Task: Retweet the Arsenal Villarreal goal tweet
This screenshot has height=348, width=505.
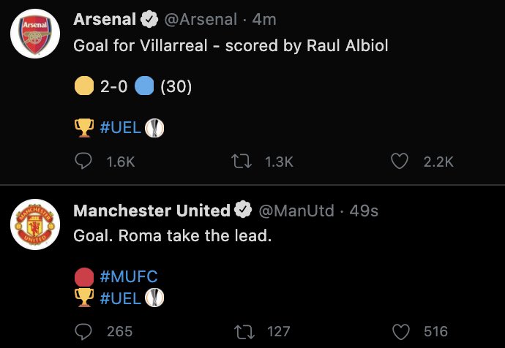Action: tap(239, 162)
